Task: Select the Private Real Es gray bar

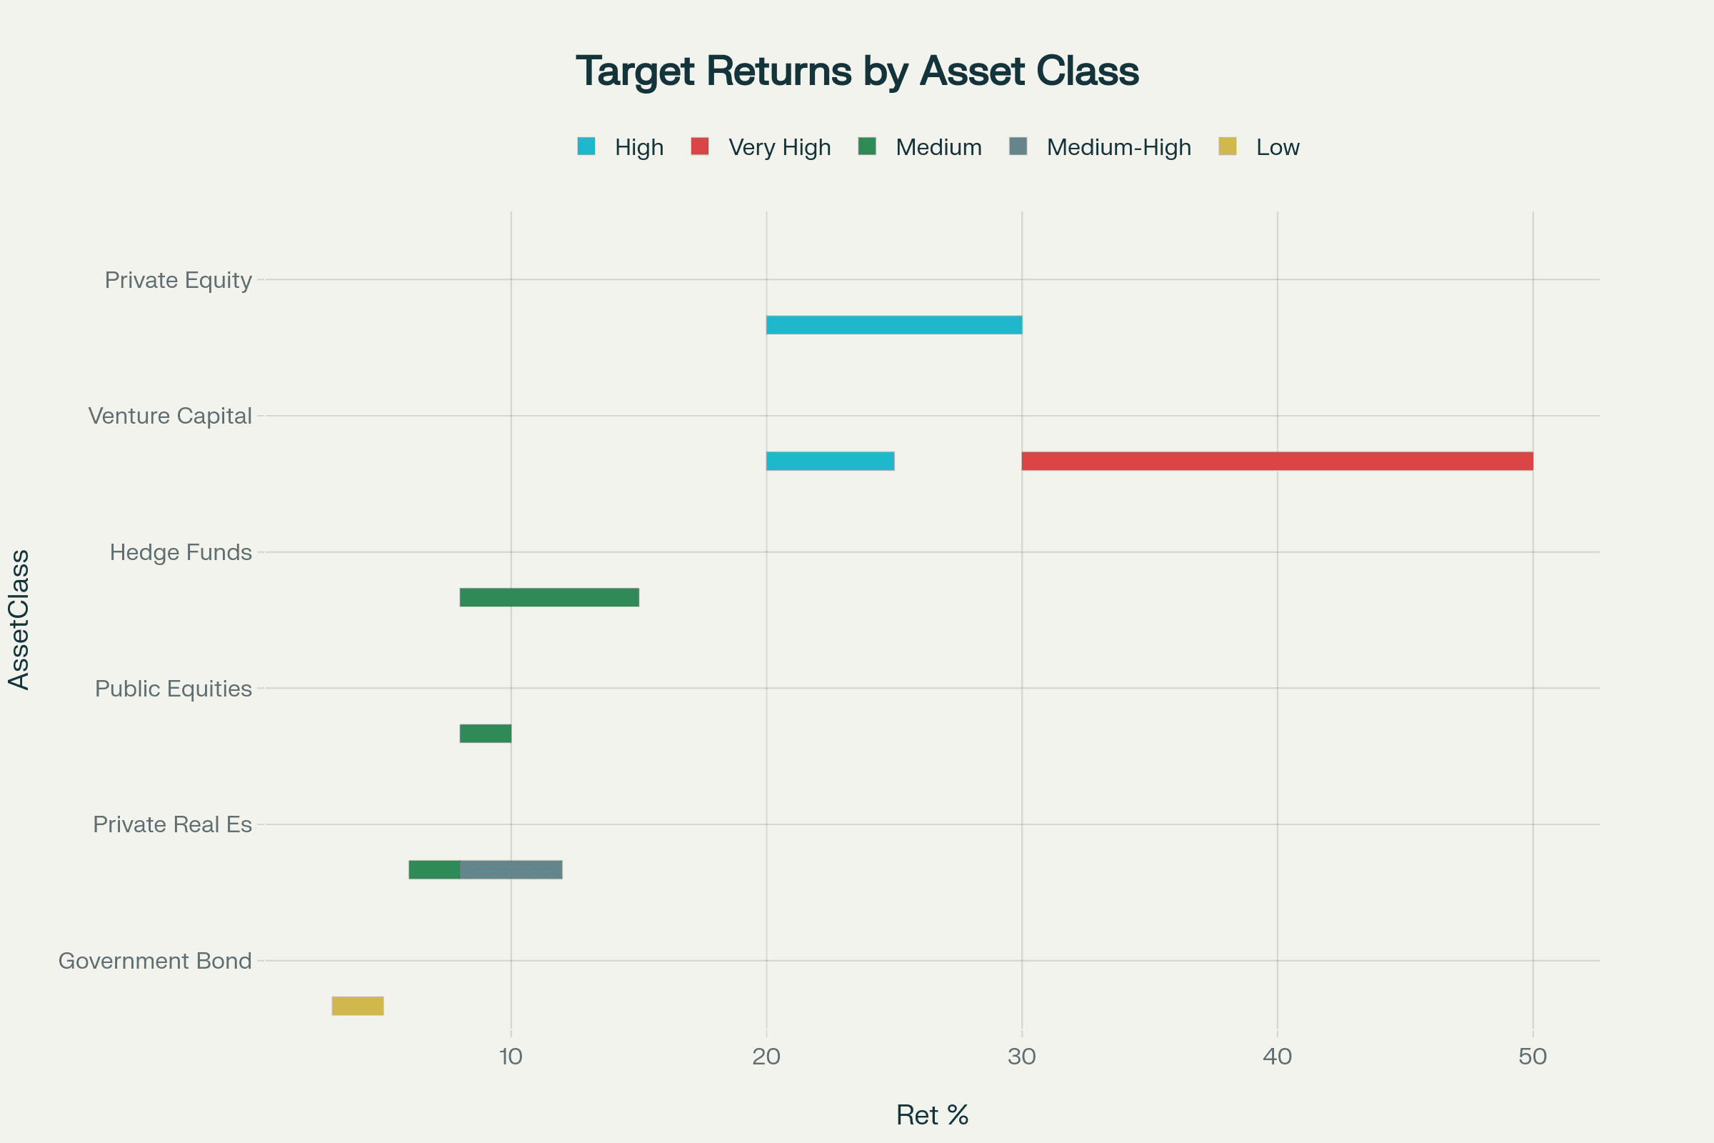Action: (511, 869)
